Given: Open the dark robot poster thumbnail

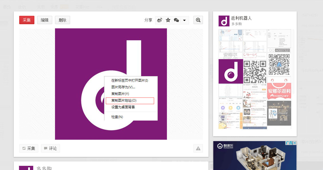Looking at the screenshot, I should tap(279, 113).
